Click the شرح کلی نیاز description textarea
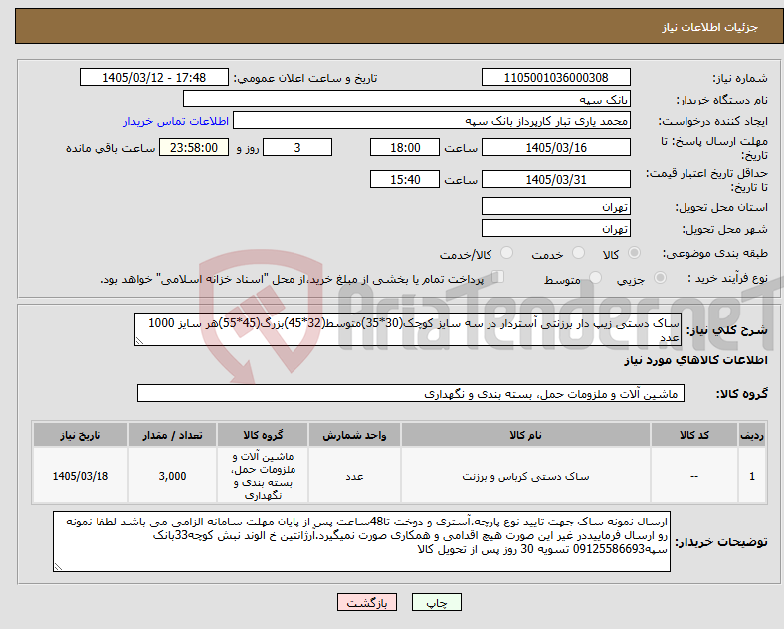The width and height of the screenshot is (784, 629). tap(408, 329)
